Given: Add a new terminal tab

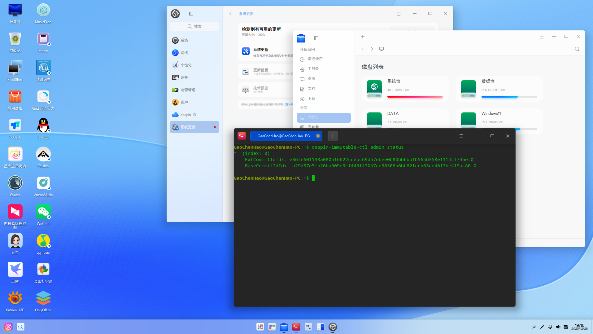Looking at the screenshot, I should click(x=333, y=136).
